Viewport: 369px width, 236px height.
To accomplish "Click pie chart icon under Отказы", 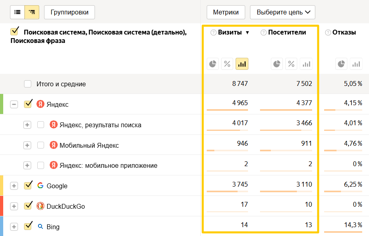I will click(x=341, y=64).
